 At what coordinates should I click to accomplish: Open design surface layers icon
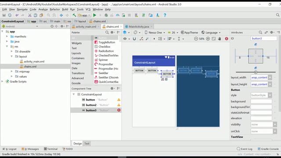pyautogui.click(x=125, y=32)
